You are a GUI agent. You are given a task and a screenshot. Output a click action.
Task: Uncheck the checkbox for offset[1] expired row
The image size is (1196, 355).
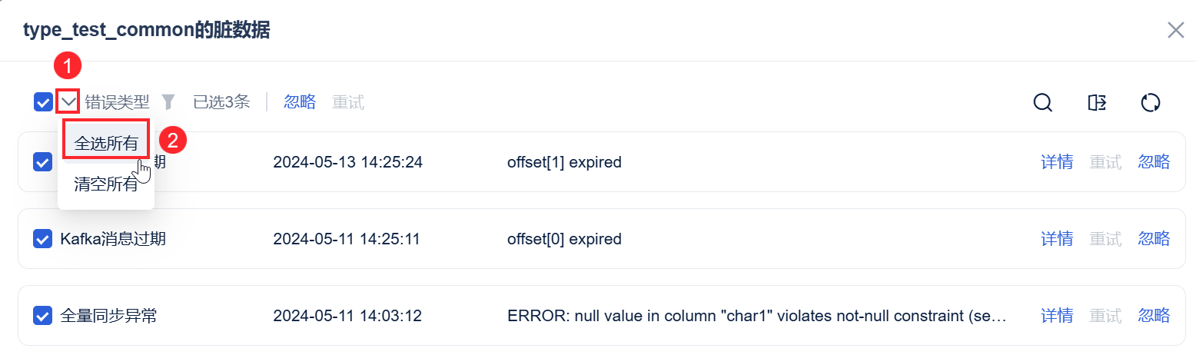pyautogui.click(x=43, y=162)
